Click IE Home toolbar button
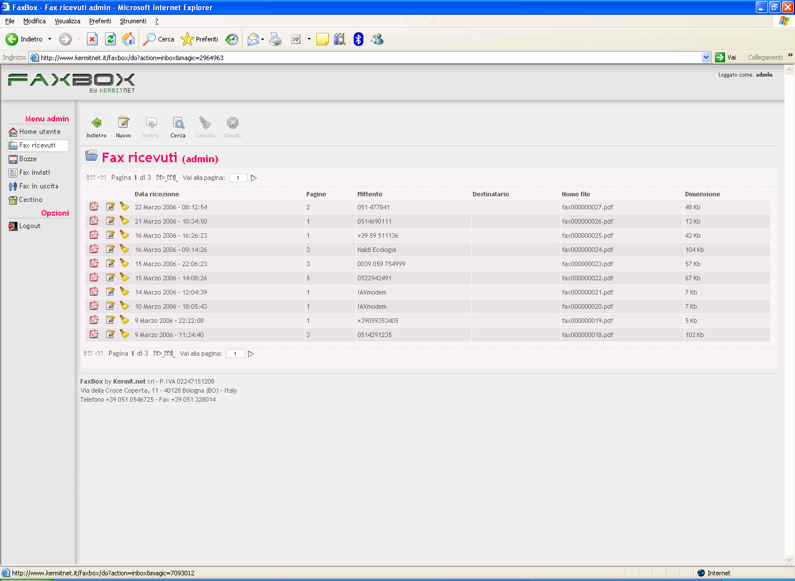 pos(129,39)
